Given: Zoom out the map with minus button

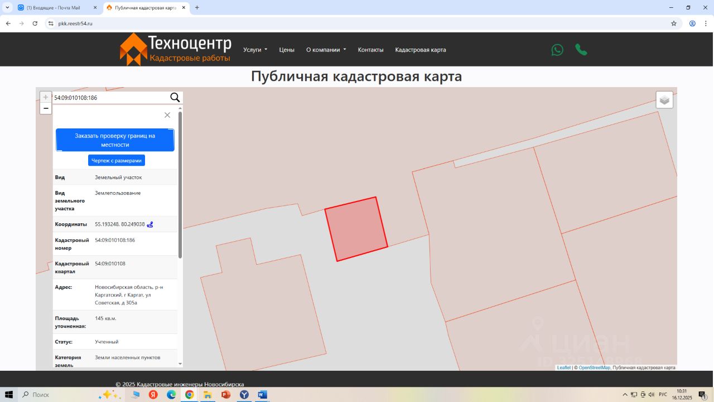Looking at the screenshot, I should pyautogui.click(x=46, y=108).
